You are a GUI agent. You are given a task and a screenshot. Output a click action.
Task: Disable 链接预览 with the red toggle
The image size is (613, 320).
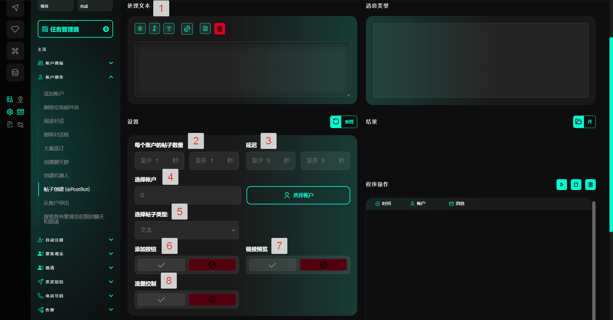[323, 265]
